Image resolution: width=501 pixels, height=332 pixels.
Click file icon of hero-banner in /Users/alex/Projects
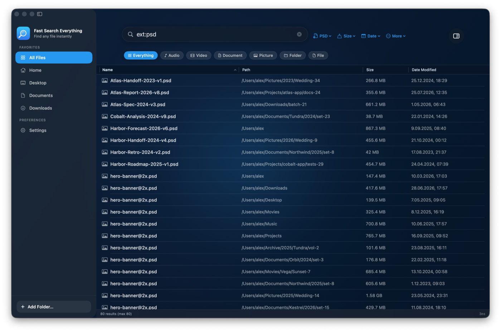[105, 236]
